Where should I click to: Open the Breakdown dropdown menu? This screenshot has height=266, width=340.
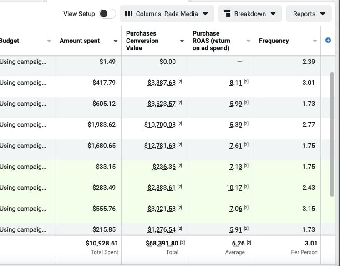click(250, 14)
